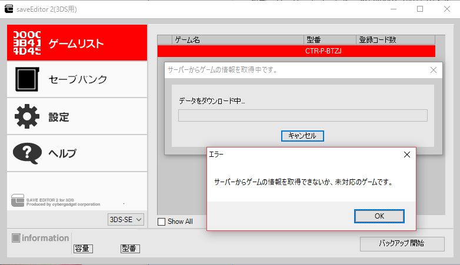The width and height of the screenshot is (460, 265).
Task: Open the セーブバンク tab
Action: 77,79
